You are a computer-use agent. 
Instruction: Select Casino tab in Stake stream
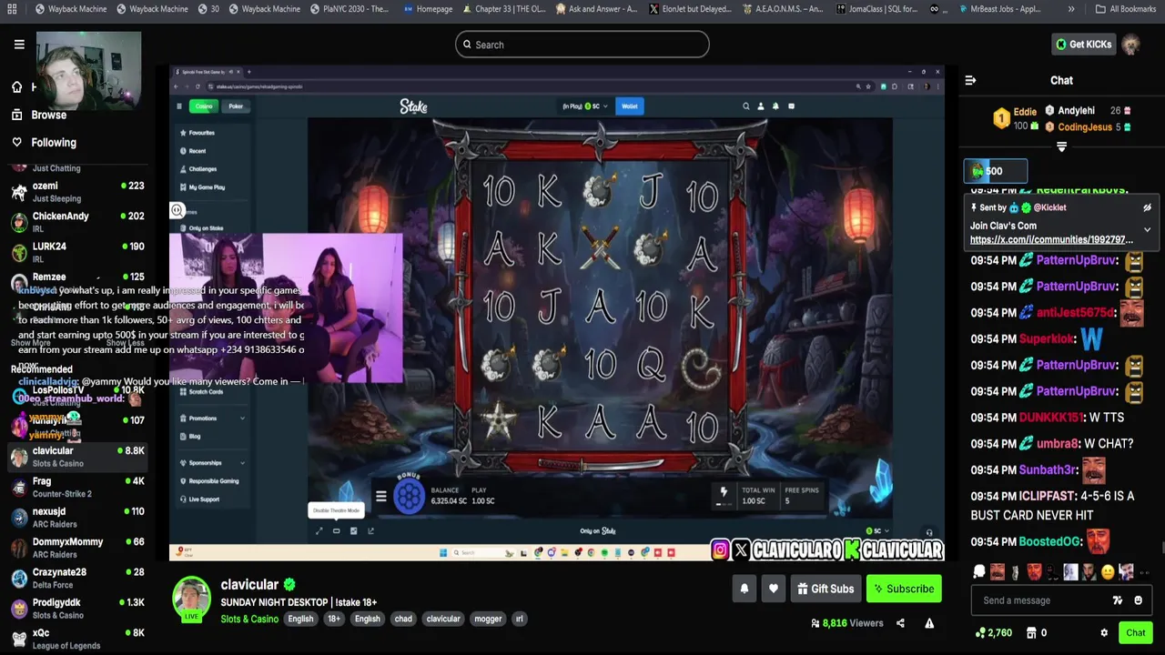(x=203, y=106)
